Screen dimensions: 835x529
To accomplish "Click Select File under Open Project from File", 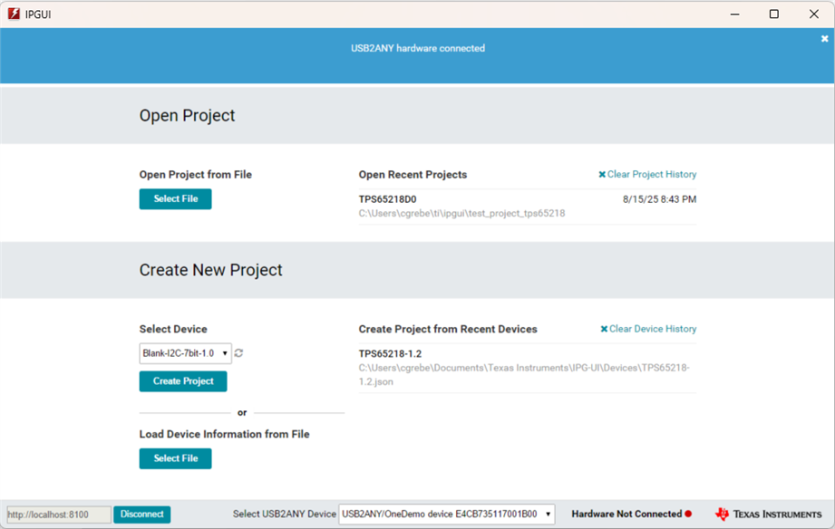I will 175,199.
